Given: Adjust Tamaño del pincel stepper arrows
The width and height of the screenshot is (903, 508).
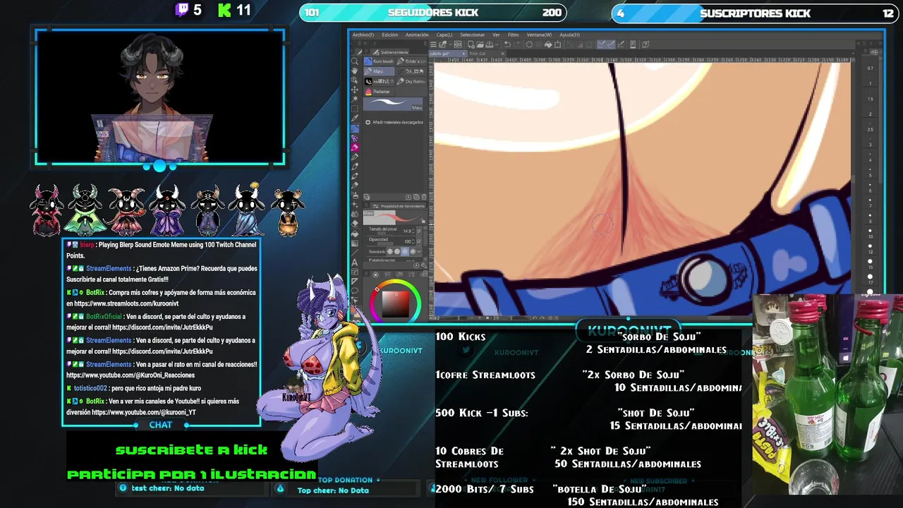Looking at the screenshot, I should tap(413, 231).
